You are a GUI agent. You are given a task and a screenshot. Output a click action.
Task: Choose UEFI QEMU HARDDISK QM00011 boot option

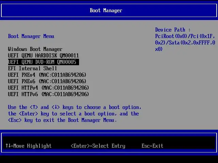[x=43, y=56]
